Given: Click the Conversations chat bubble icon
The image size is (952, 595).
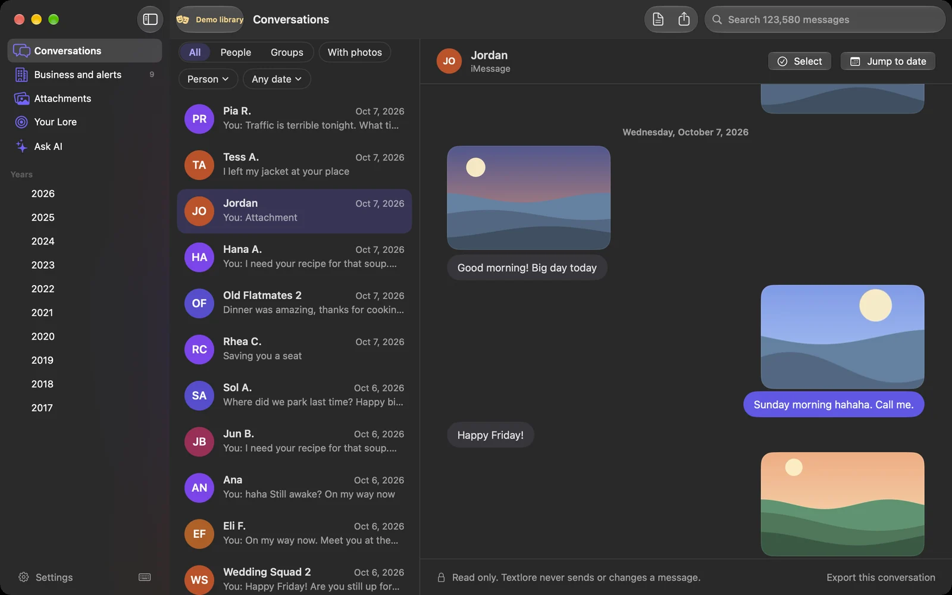Looking at the screenshot, I should coord(21,51).
